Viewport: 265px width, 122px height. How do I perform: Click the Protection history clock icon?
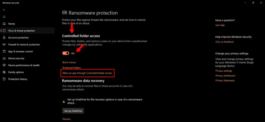4,79
